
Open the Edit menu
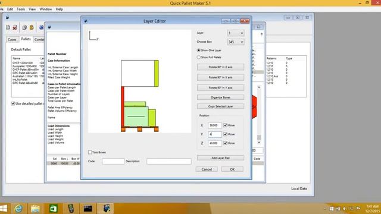pos(10,10)
